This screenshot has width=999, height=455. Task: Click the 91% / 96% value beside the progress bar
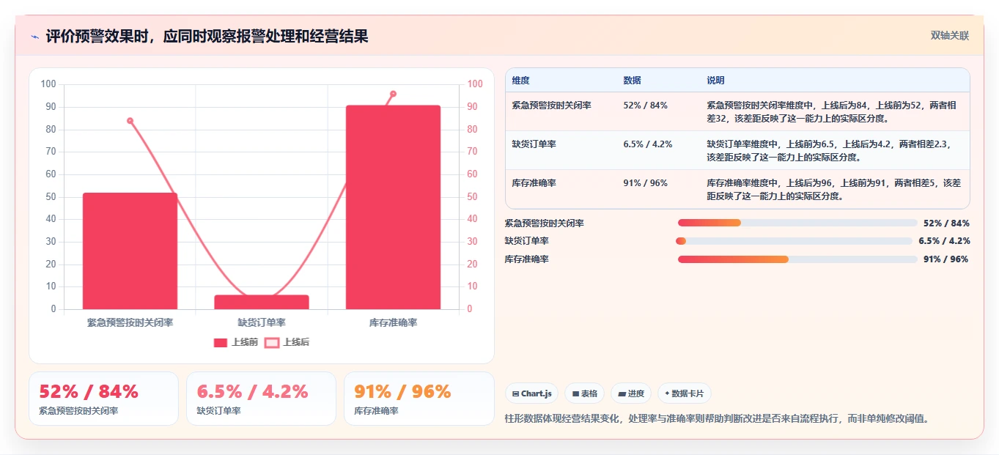point(946,259)
